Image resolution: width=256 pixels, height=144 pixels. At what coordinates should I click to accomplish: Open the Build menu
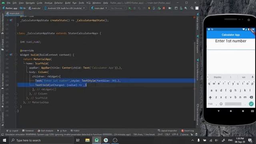point(68,3)
